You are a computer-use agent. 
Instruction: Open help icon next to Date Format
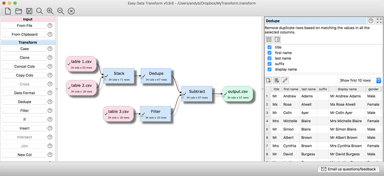point(50,93)
